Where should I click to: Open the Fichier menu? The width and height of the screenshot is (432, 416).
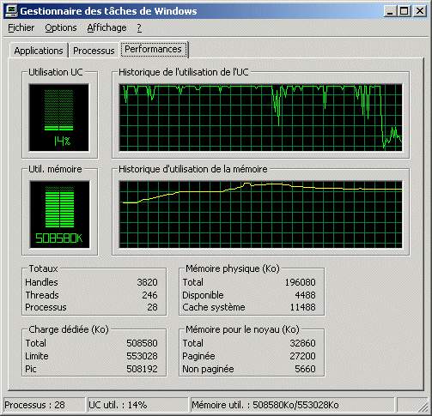click(21, 27)
